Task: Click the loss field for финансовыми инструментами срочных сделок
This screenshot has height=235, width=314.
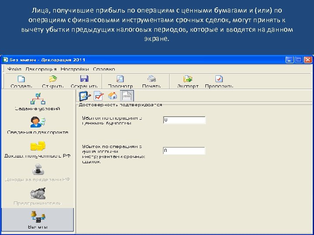Action: (x=184, y=151)
